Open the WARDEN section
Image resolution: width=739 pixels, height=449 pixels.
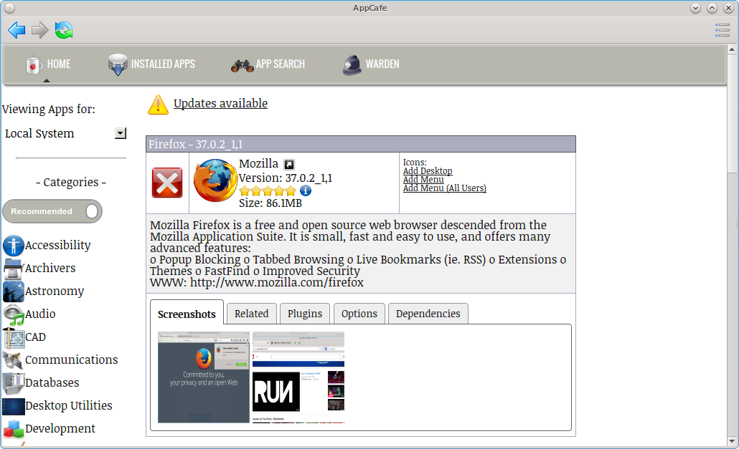371,64
